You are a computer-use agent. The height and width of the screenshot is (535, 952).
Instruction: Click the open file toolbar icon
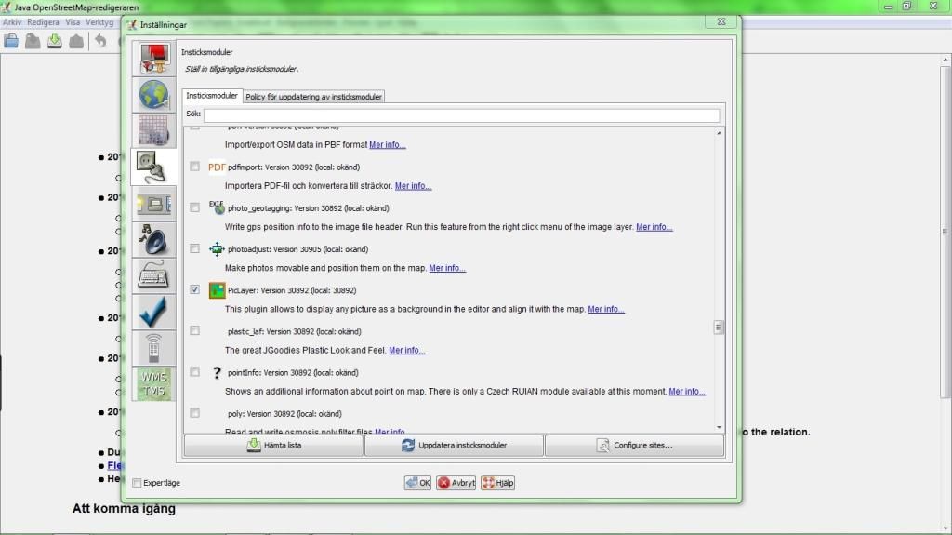[x=11, y=41]
